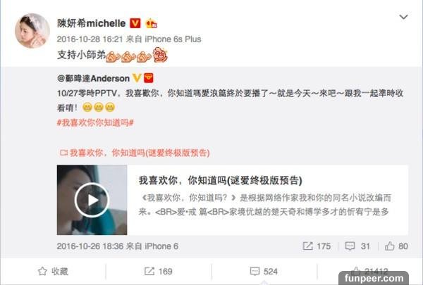The image size is (423, 285).
Task: Click the membership crown badge icon
Action: point(152,23)
